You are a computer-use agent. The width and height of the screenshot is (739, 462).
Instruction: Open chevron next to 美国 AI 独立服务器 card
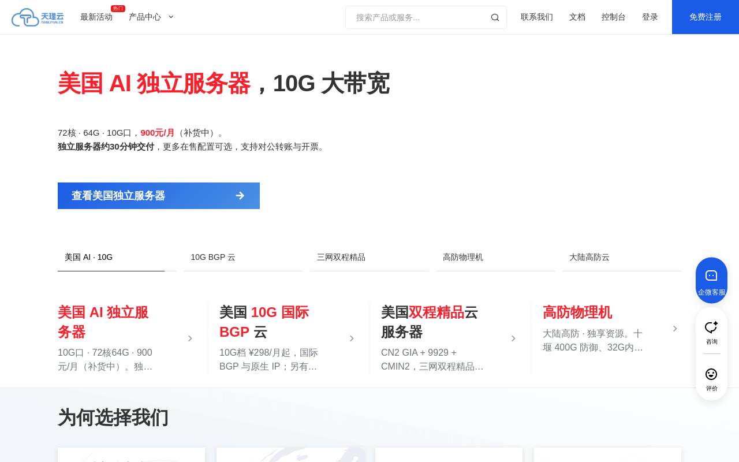[190, 338]
